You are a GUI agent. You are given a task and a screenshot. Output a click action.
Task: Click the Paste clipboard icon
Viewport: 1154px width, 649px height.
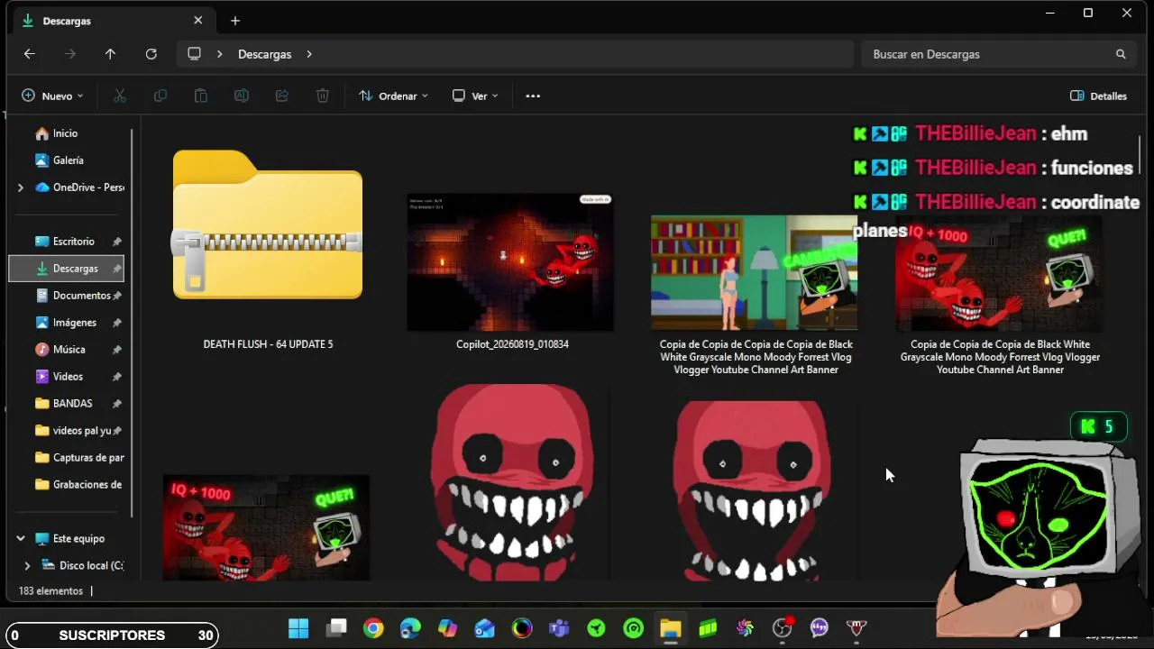coord(201,96)
